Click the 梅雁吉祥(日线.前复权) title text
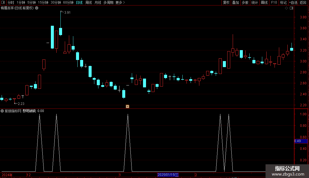309x178 pixels. point(17,8)
